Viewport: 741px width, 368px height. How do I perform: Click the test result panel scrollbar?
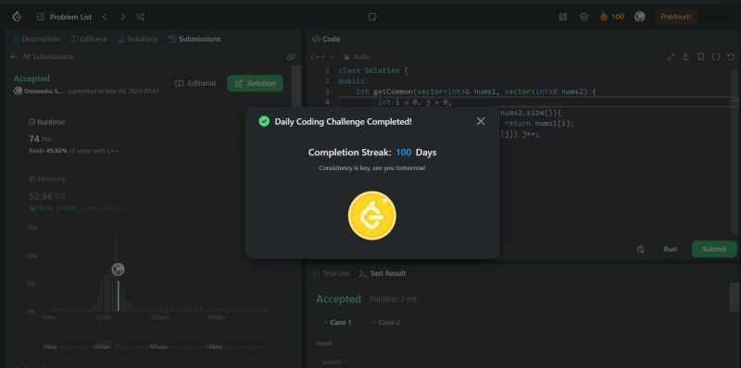coord(734,297)
